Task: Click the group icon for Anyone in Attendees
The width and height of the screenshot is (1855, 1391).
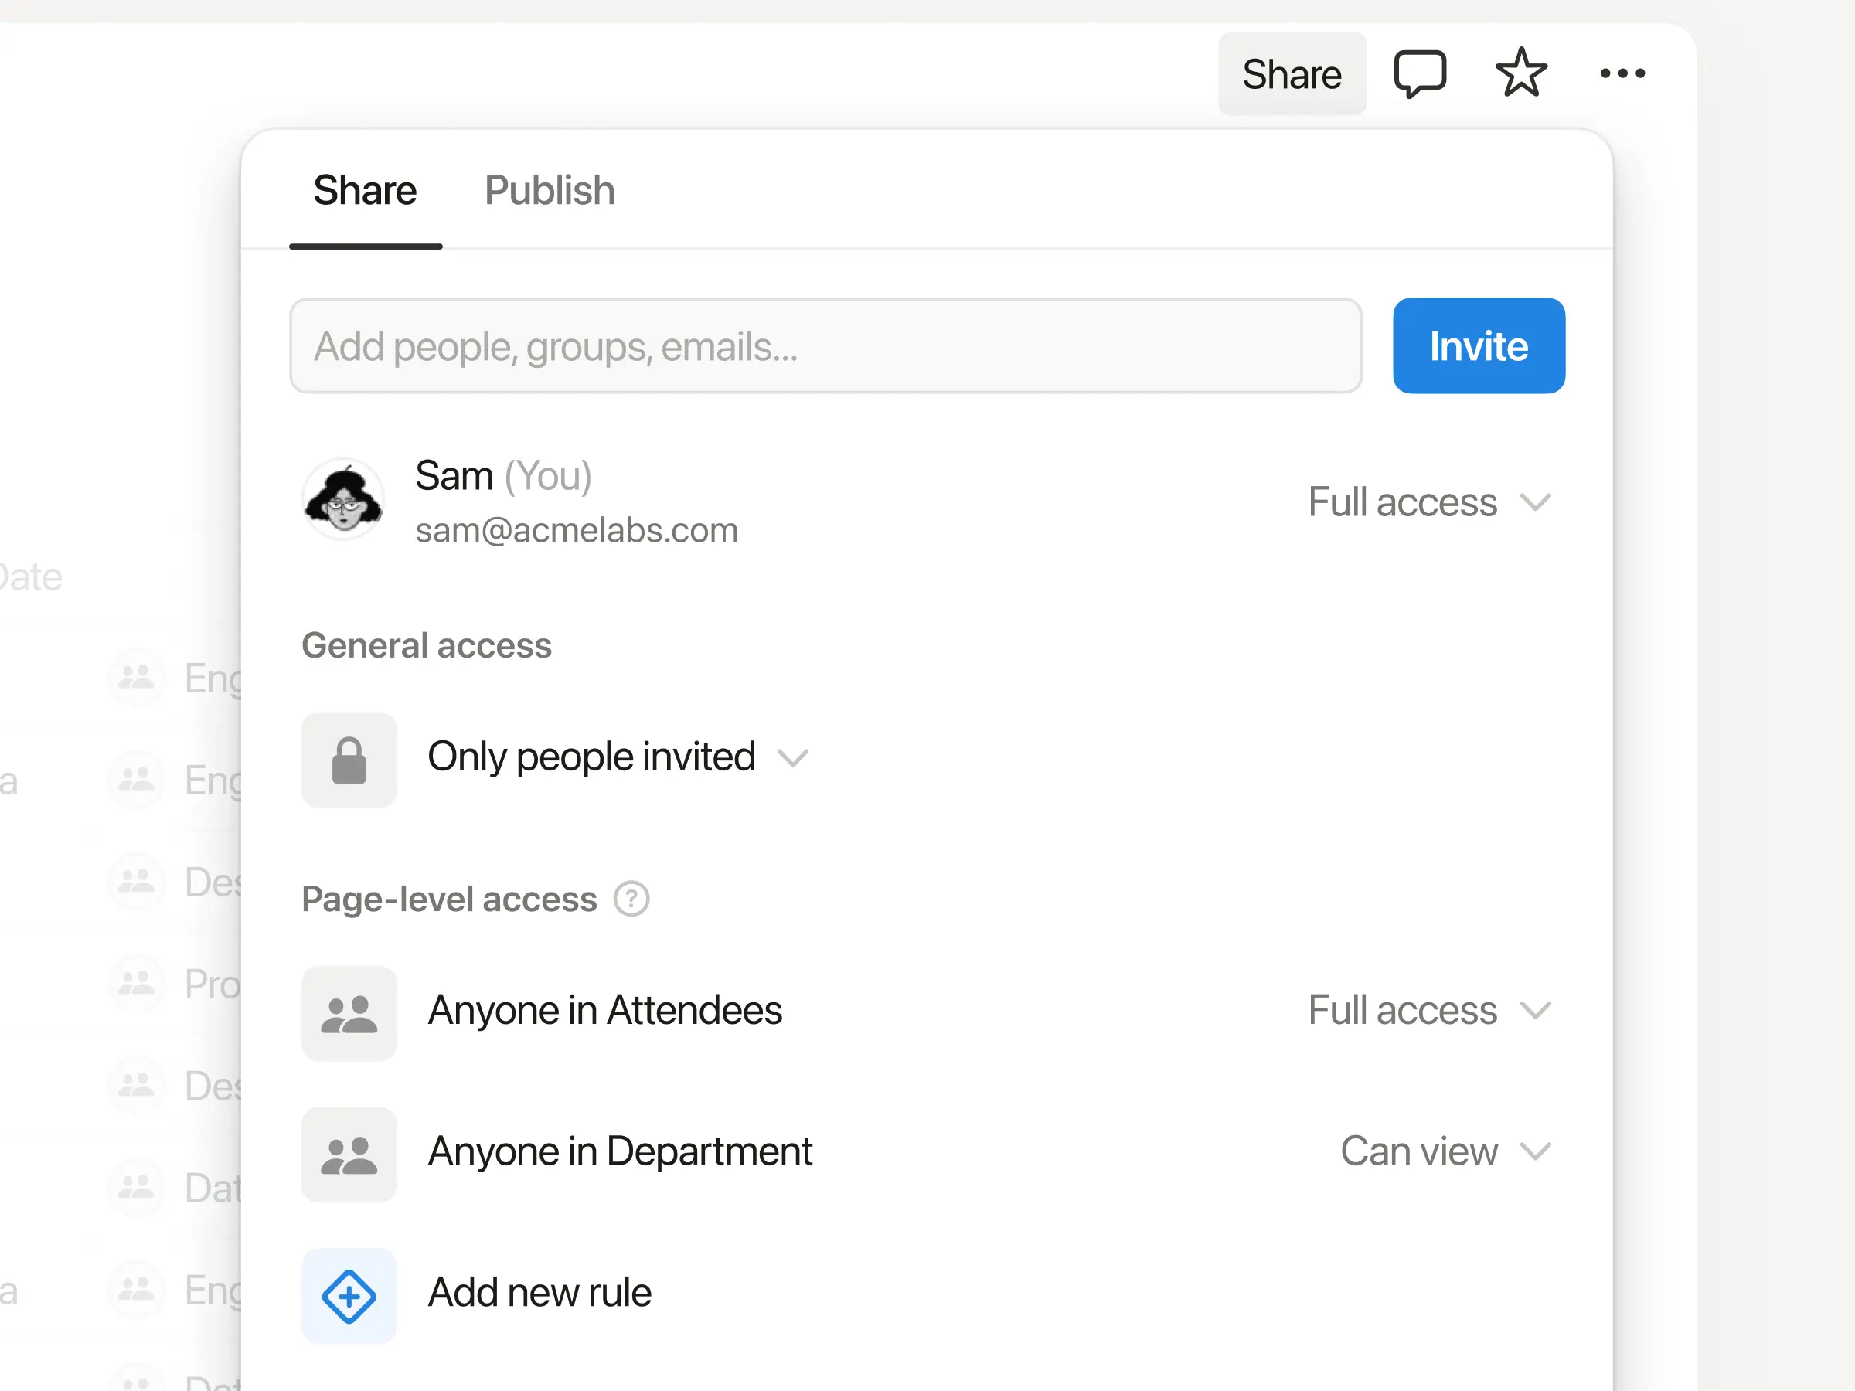Action: 349,1013
